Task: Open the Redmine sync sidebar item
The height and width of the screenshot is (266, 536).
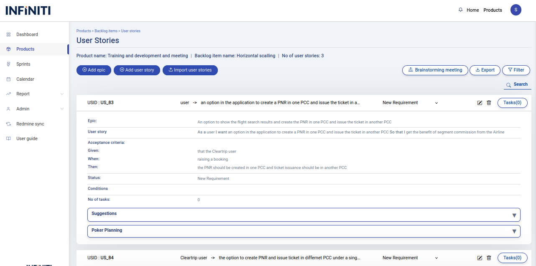Action: tap(30, 124)
